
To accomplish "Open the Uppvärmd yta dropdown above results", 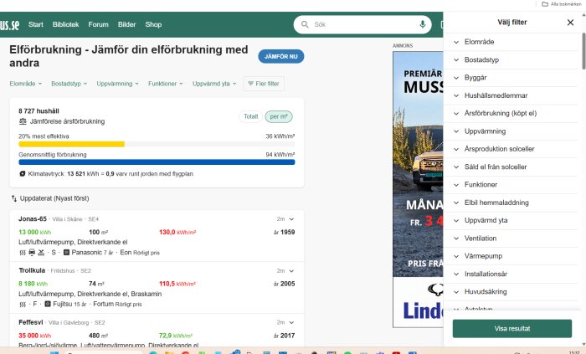I will (214, 84).
